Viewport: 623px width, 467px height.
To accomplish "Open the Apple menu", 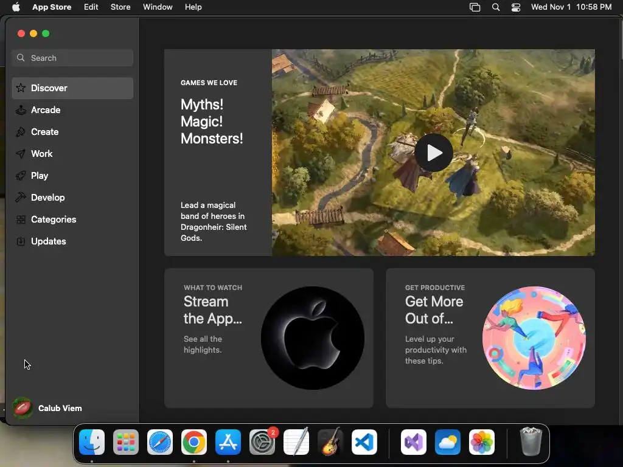I will (16, 7).
